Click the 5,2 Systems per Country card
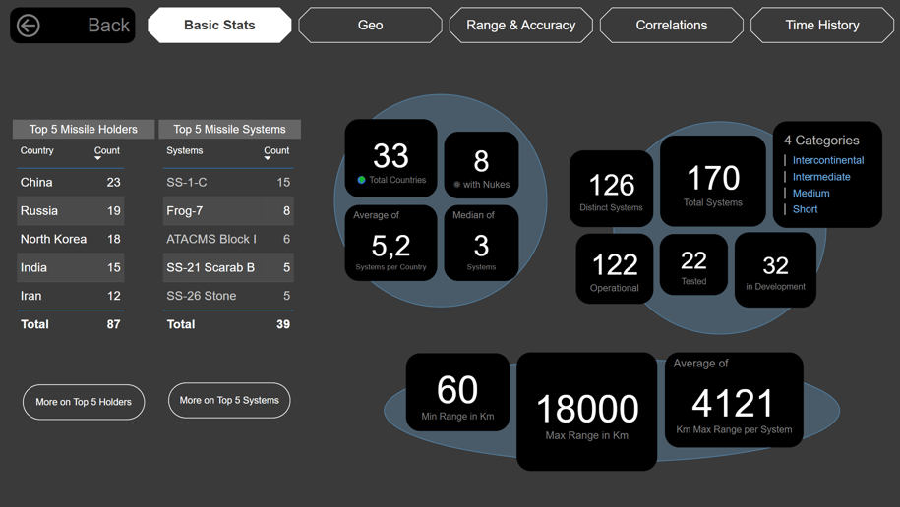This screenshot has height=507, width=900. pyautogui.click(x=390, y=243)
